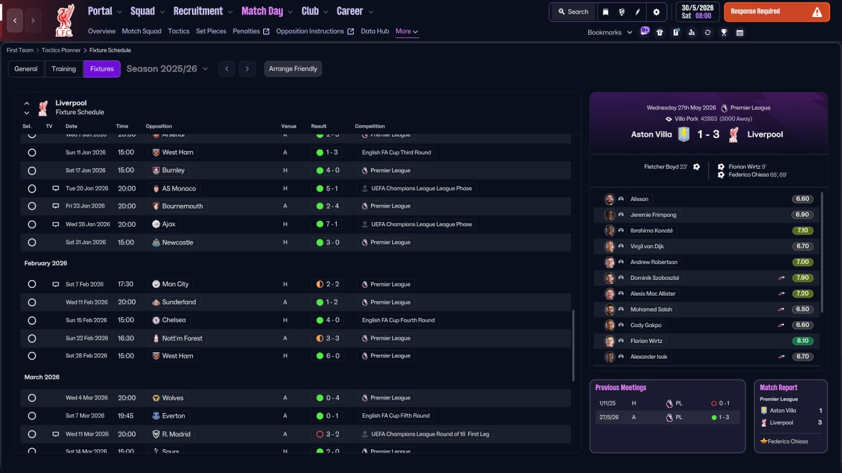
Task: Switch to the Training tab
Action: [x=64, y=69]
